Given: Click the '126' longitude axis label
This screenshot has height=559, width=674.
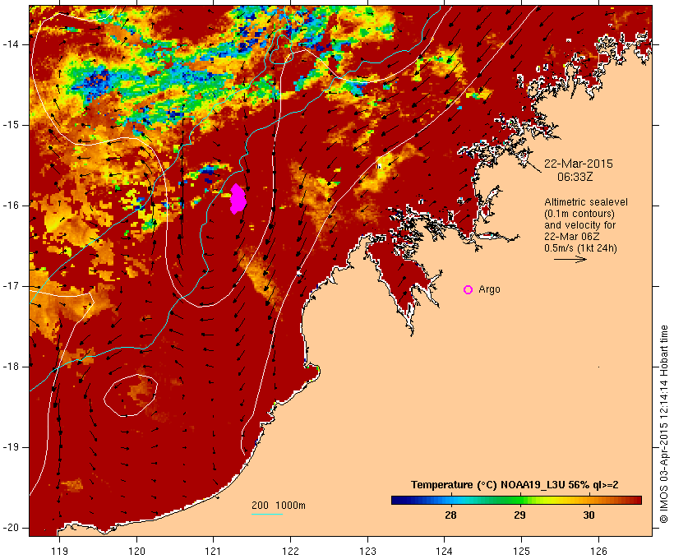Looking at the screenshot, I should click(598, 551).
